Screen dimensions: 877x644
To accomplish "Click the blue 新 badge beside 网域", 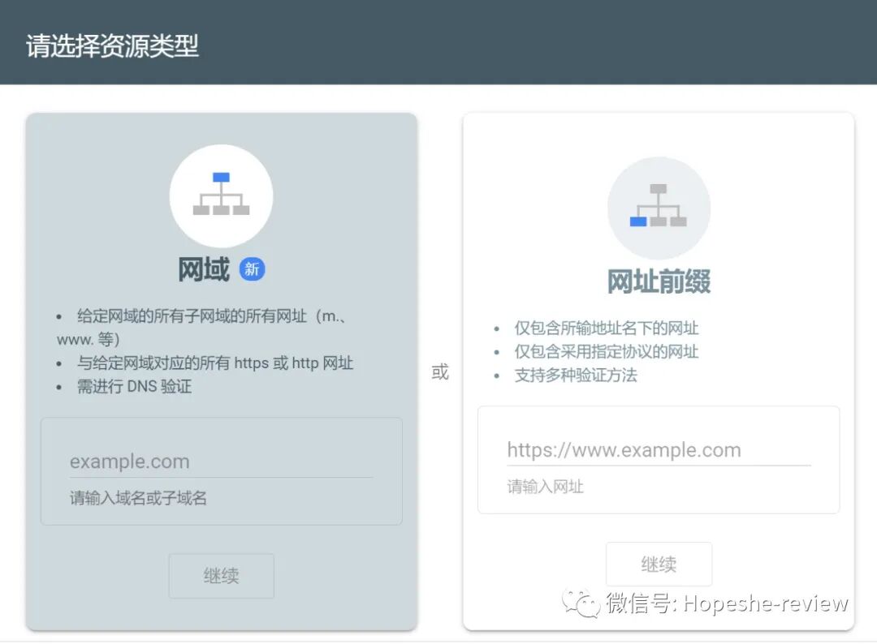I will click(x=252, y=268).
